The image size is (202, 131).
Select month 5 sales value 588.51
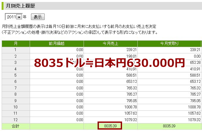click(x=131, y=75)
